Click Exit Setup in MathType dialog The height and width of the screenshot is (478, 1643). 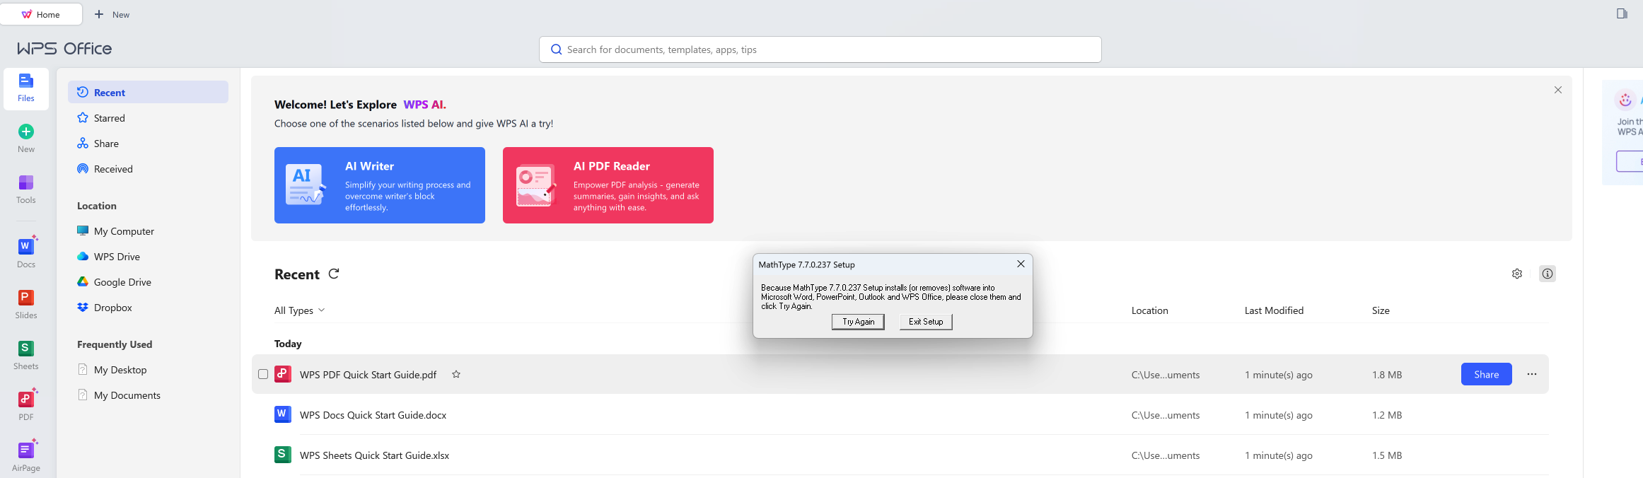click(x=926, y=322)
